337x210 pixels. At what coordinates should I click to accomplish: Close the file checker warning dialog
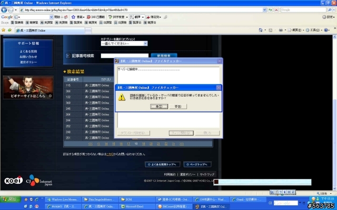[x=219, y=88]
